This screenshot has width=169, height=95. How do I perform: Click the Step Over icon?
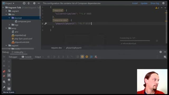pyautogui.click(x=54, y=57)
